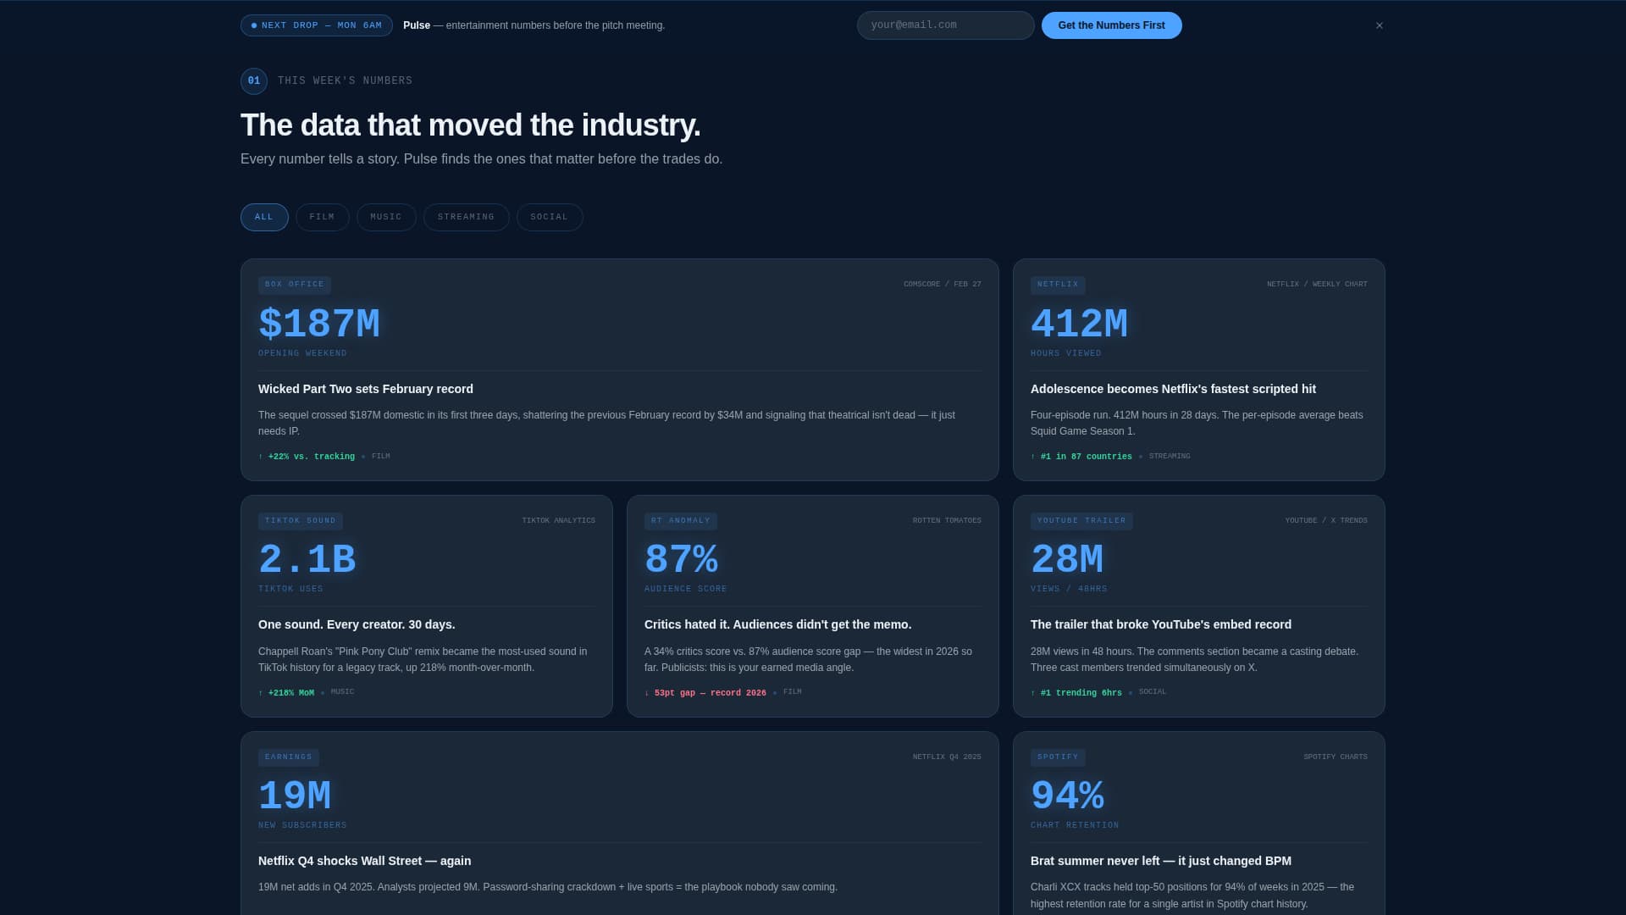Click the RT ANOMALY tag chip
Viewport: 1626px width, 915px height.
click(x=681, y=520)
